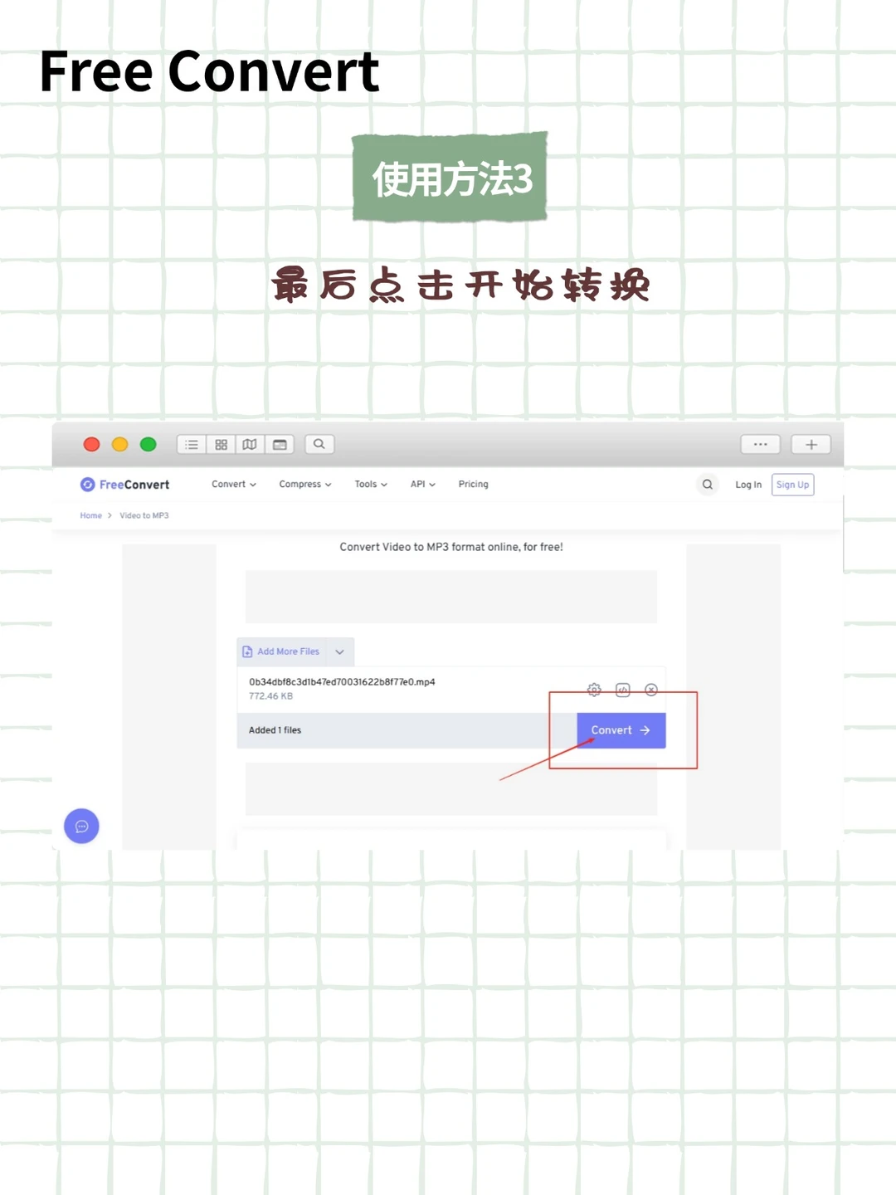Open the Compress menu dropdown
This screenshot has width=896, height=1195.
(x=305, y=485)
